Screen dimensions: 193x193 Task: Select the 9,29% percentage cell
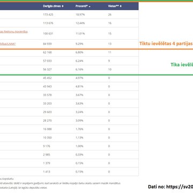[79, 44]
